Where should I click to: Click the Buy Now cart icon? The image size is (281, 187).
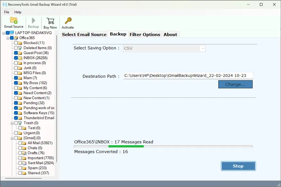(50, 21)
